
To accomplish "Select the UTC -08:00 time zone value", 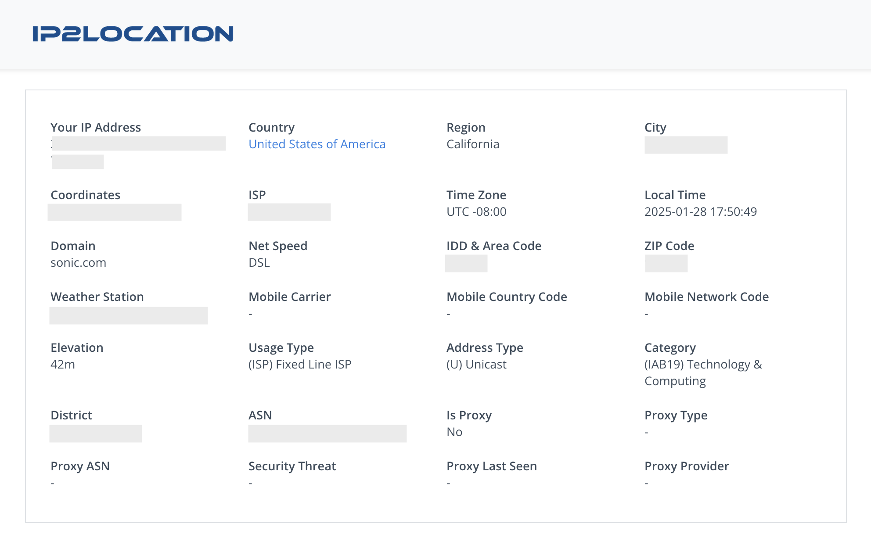I will [x=476, y=212].
